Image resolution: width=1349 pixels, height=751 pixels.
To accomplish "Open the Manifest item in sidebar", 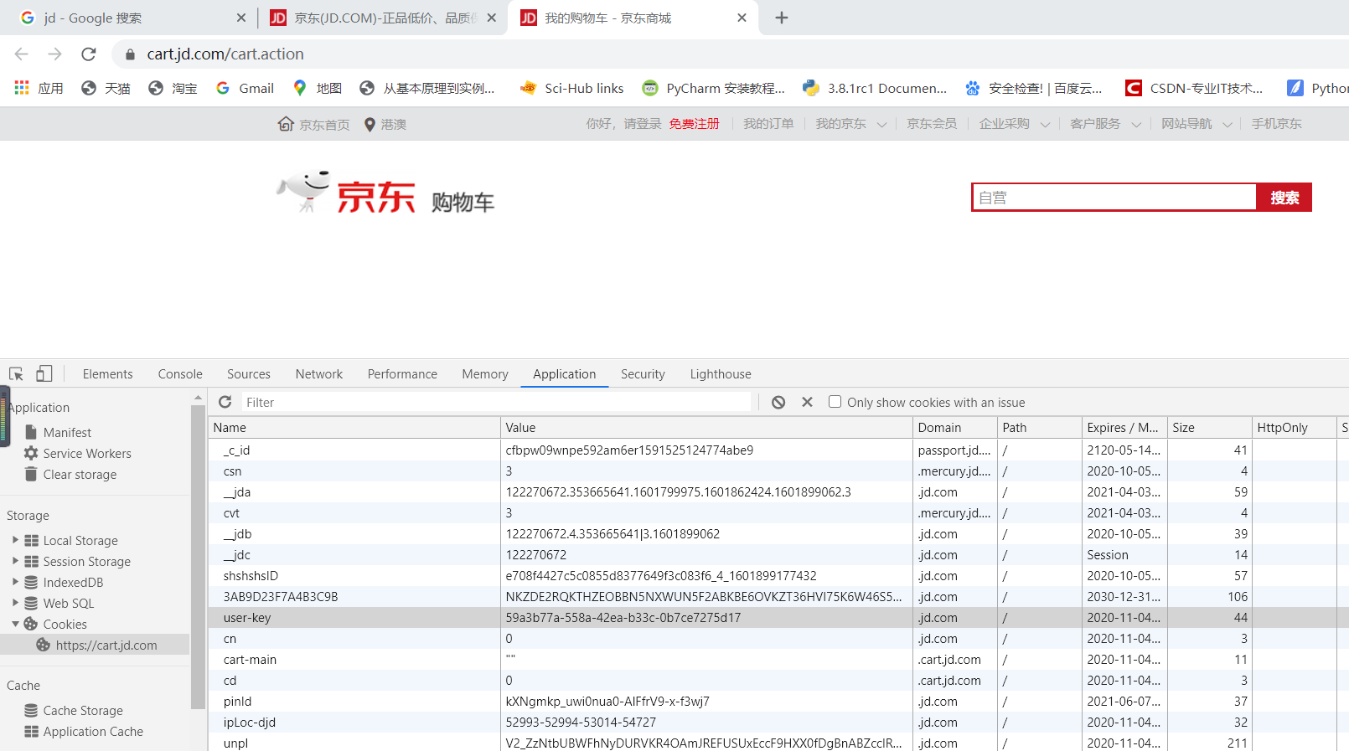I will [67, 432].
